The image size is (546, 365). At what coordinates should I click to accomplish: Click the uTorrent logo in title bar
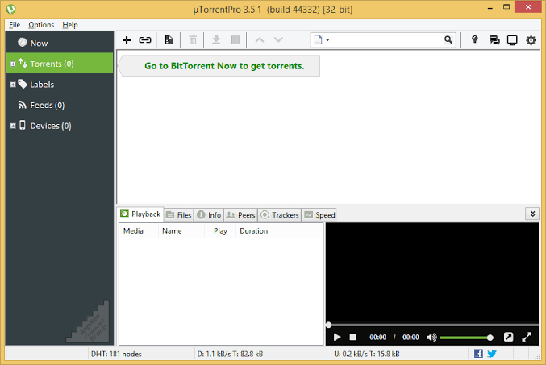tap(11, 9)
